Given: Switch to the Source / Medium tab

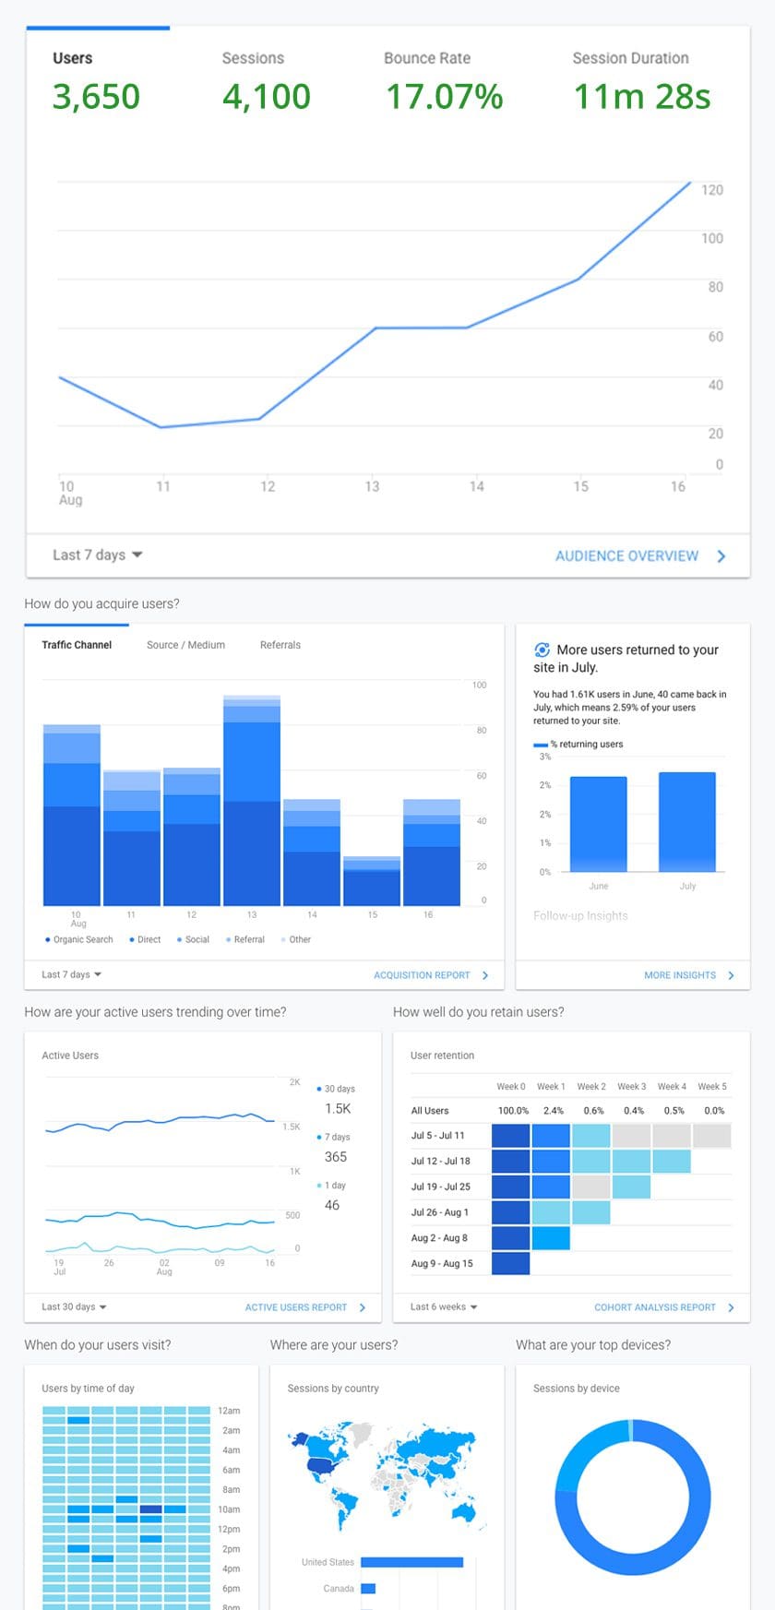Looking at the screenshot, I should [x=185, y=645].
